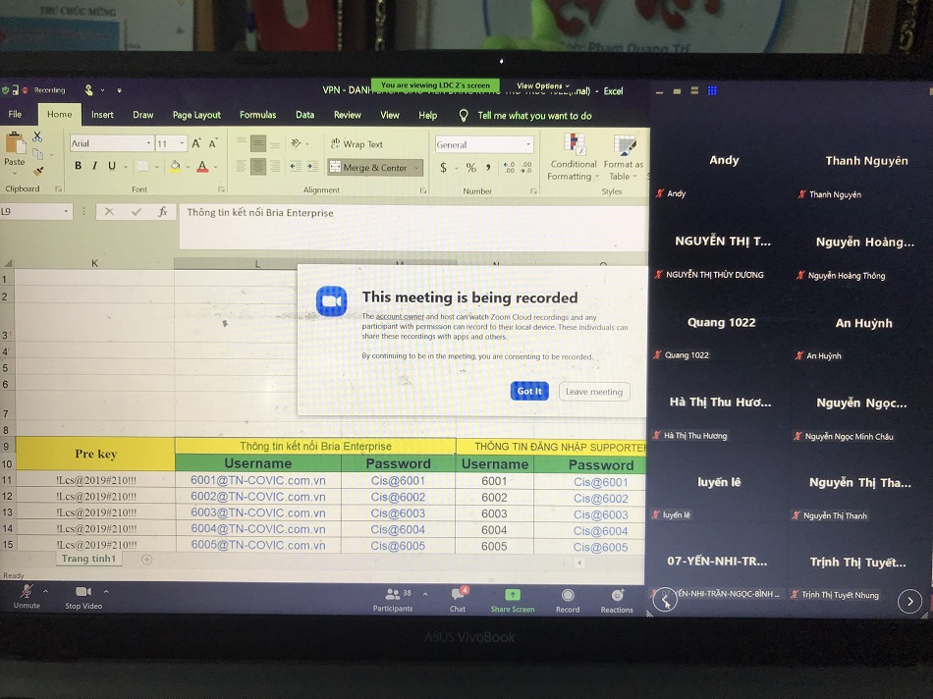The height and width of the screenshot is (699, 933).
Task: Click the Format as Table icon
Action: click(624, 146)
